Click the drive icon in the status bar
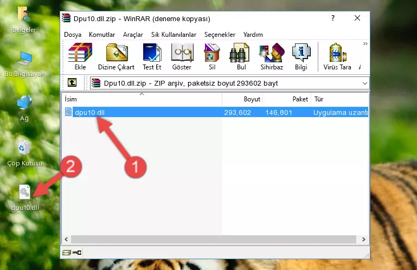Screen dimensions: 417x270 point(66,253)
